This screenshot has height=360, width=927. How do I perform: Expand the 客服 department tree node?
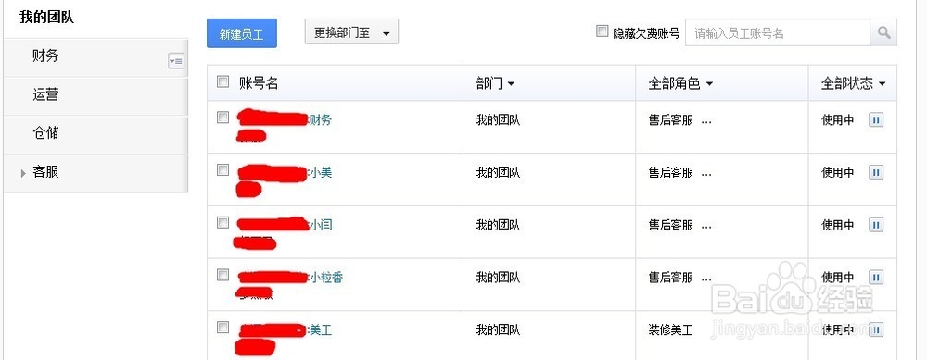click(24, 173)
